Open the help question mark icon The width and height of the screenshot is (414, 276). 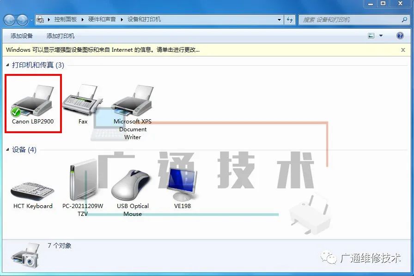pyautogui.click(x=400, y=36)
